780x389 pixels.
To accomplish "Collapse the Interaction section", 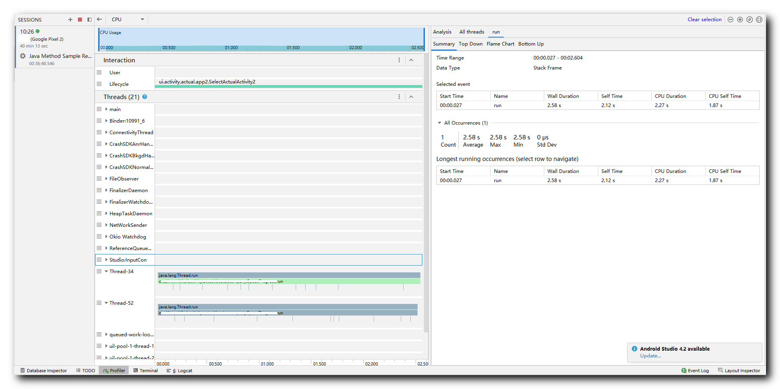I will [x=411, y=60].
